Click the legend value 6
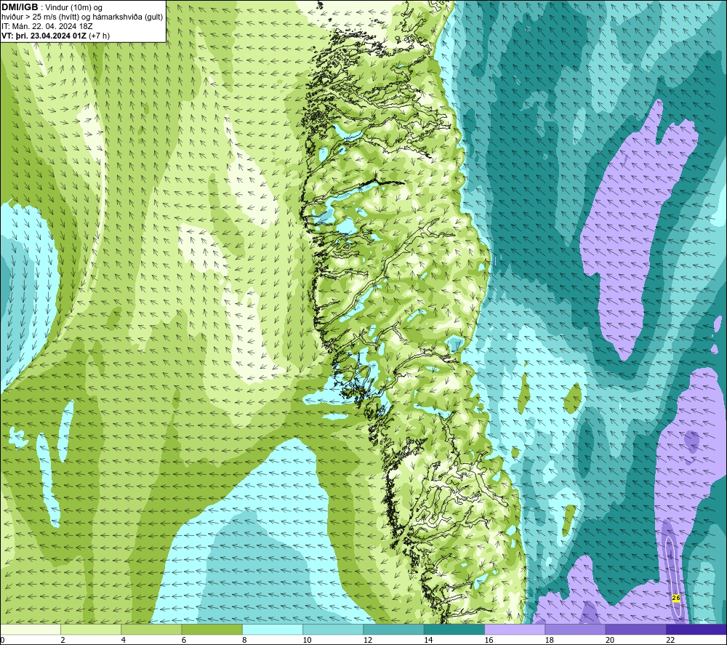This screenshot has height=645, width=727. point(184,640)
